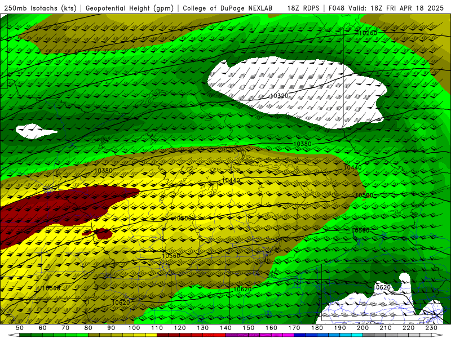This screenshot has width=451, height=338.
Task: Click the 'F048' forecast hour text
Action: pyautogui.click(x=337, y=8)
